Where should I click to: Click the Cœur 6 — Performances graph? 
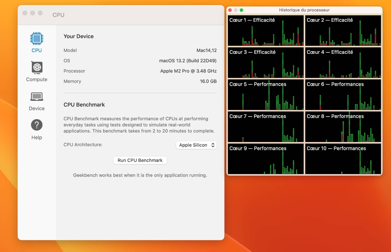(343, 95)
